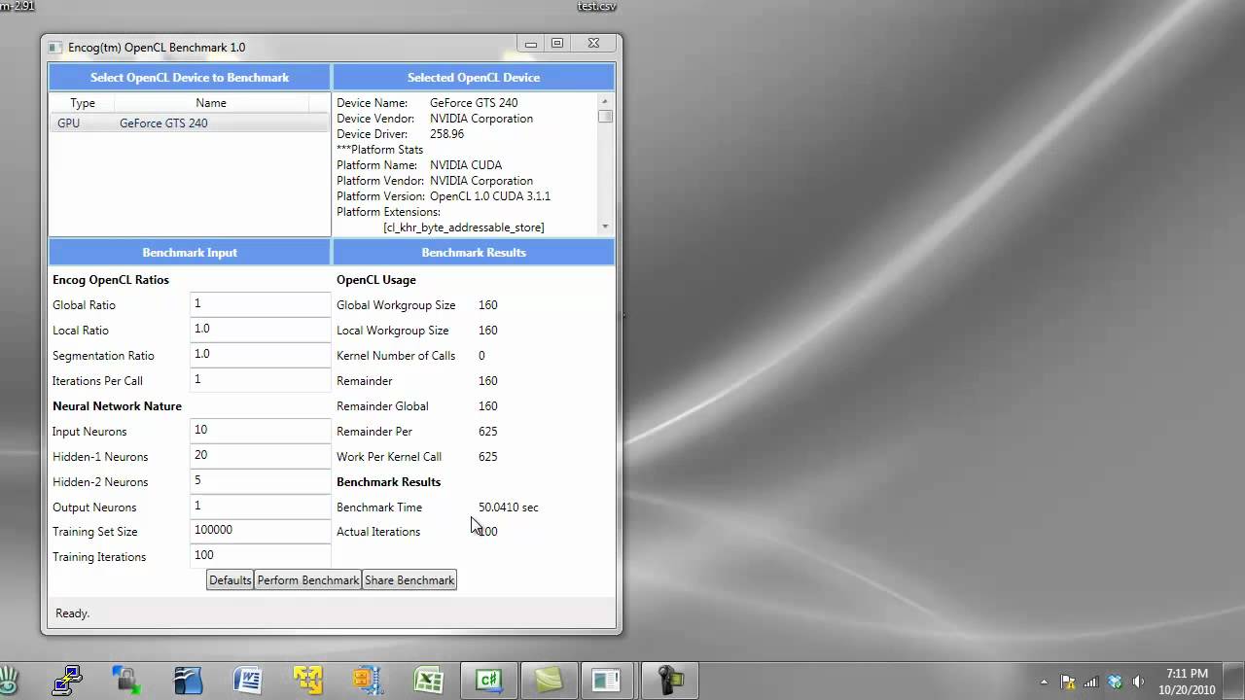Launch the padlock network app in taskbar

click(126, 680)
